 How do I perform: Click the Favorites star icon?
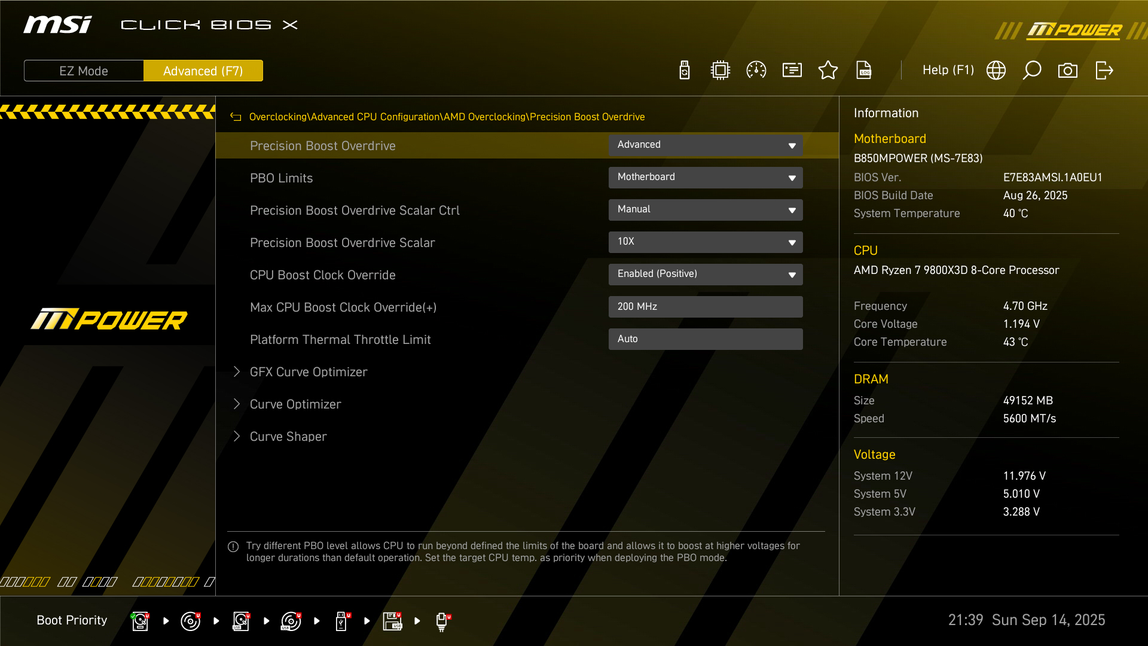click(x=828, y=71)
